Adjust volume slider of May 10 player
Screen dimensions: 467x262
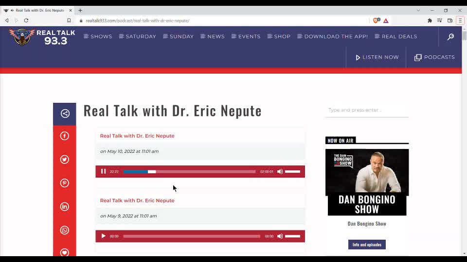click(292, 171)
